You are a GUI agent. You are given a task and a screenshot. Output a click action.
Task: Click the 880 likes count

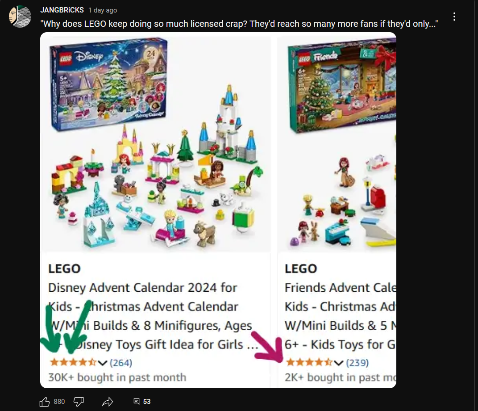[59, 402]
